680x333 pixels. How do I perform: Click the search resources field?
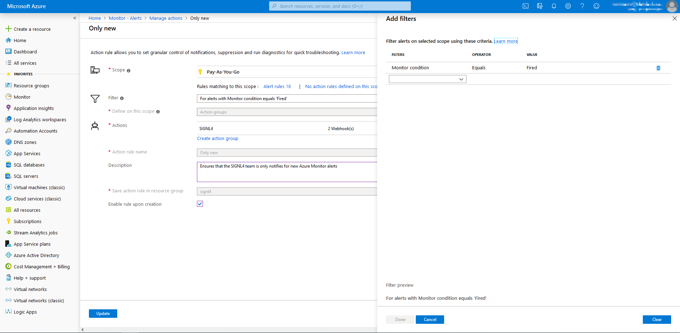(340, 6)
